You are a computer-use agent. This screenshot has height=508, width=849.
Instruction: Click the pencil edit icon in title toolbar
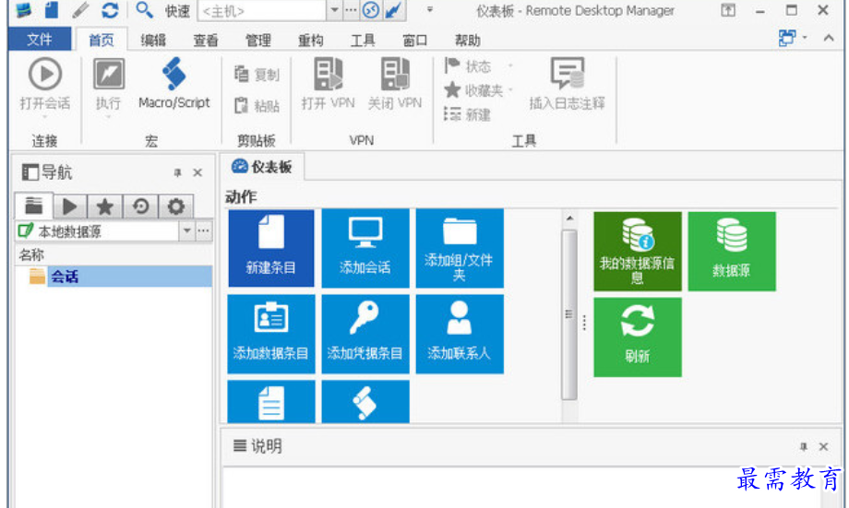pyautogui.click(x=80, y=10)
